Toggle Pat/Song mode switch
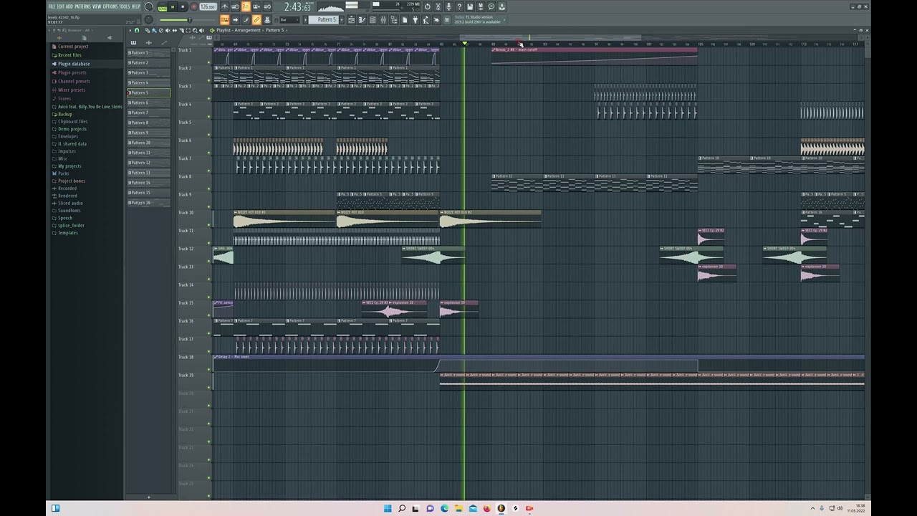The width and height of the screenshot is (917, 516). click(x=162, y=7)
